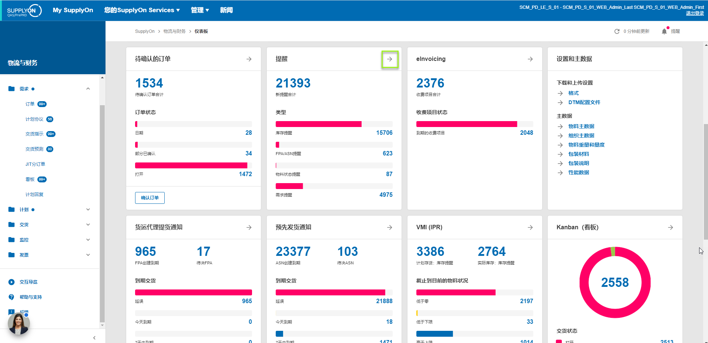Open the 提醒 card arrow
The width and height of the screenshot is (708, 343).
(390, 59)
